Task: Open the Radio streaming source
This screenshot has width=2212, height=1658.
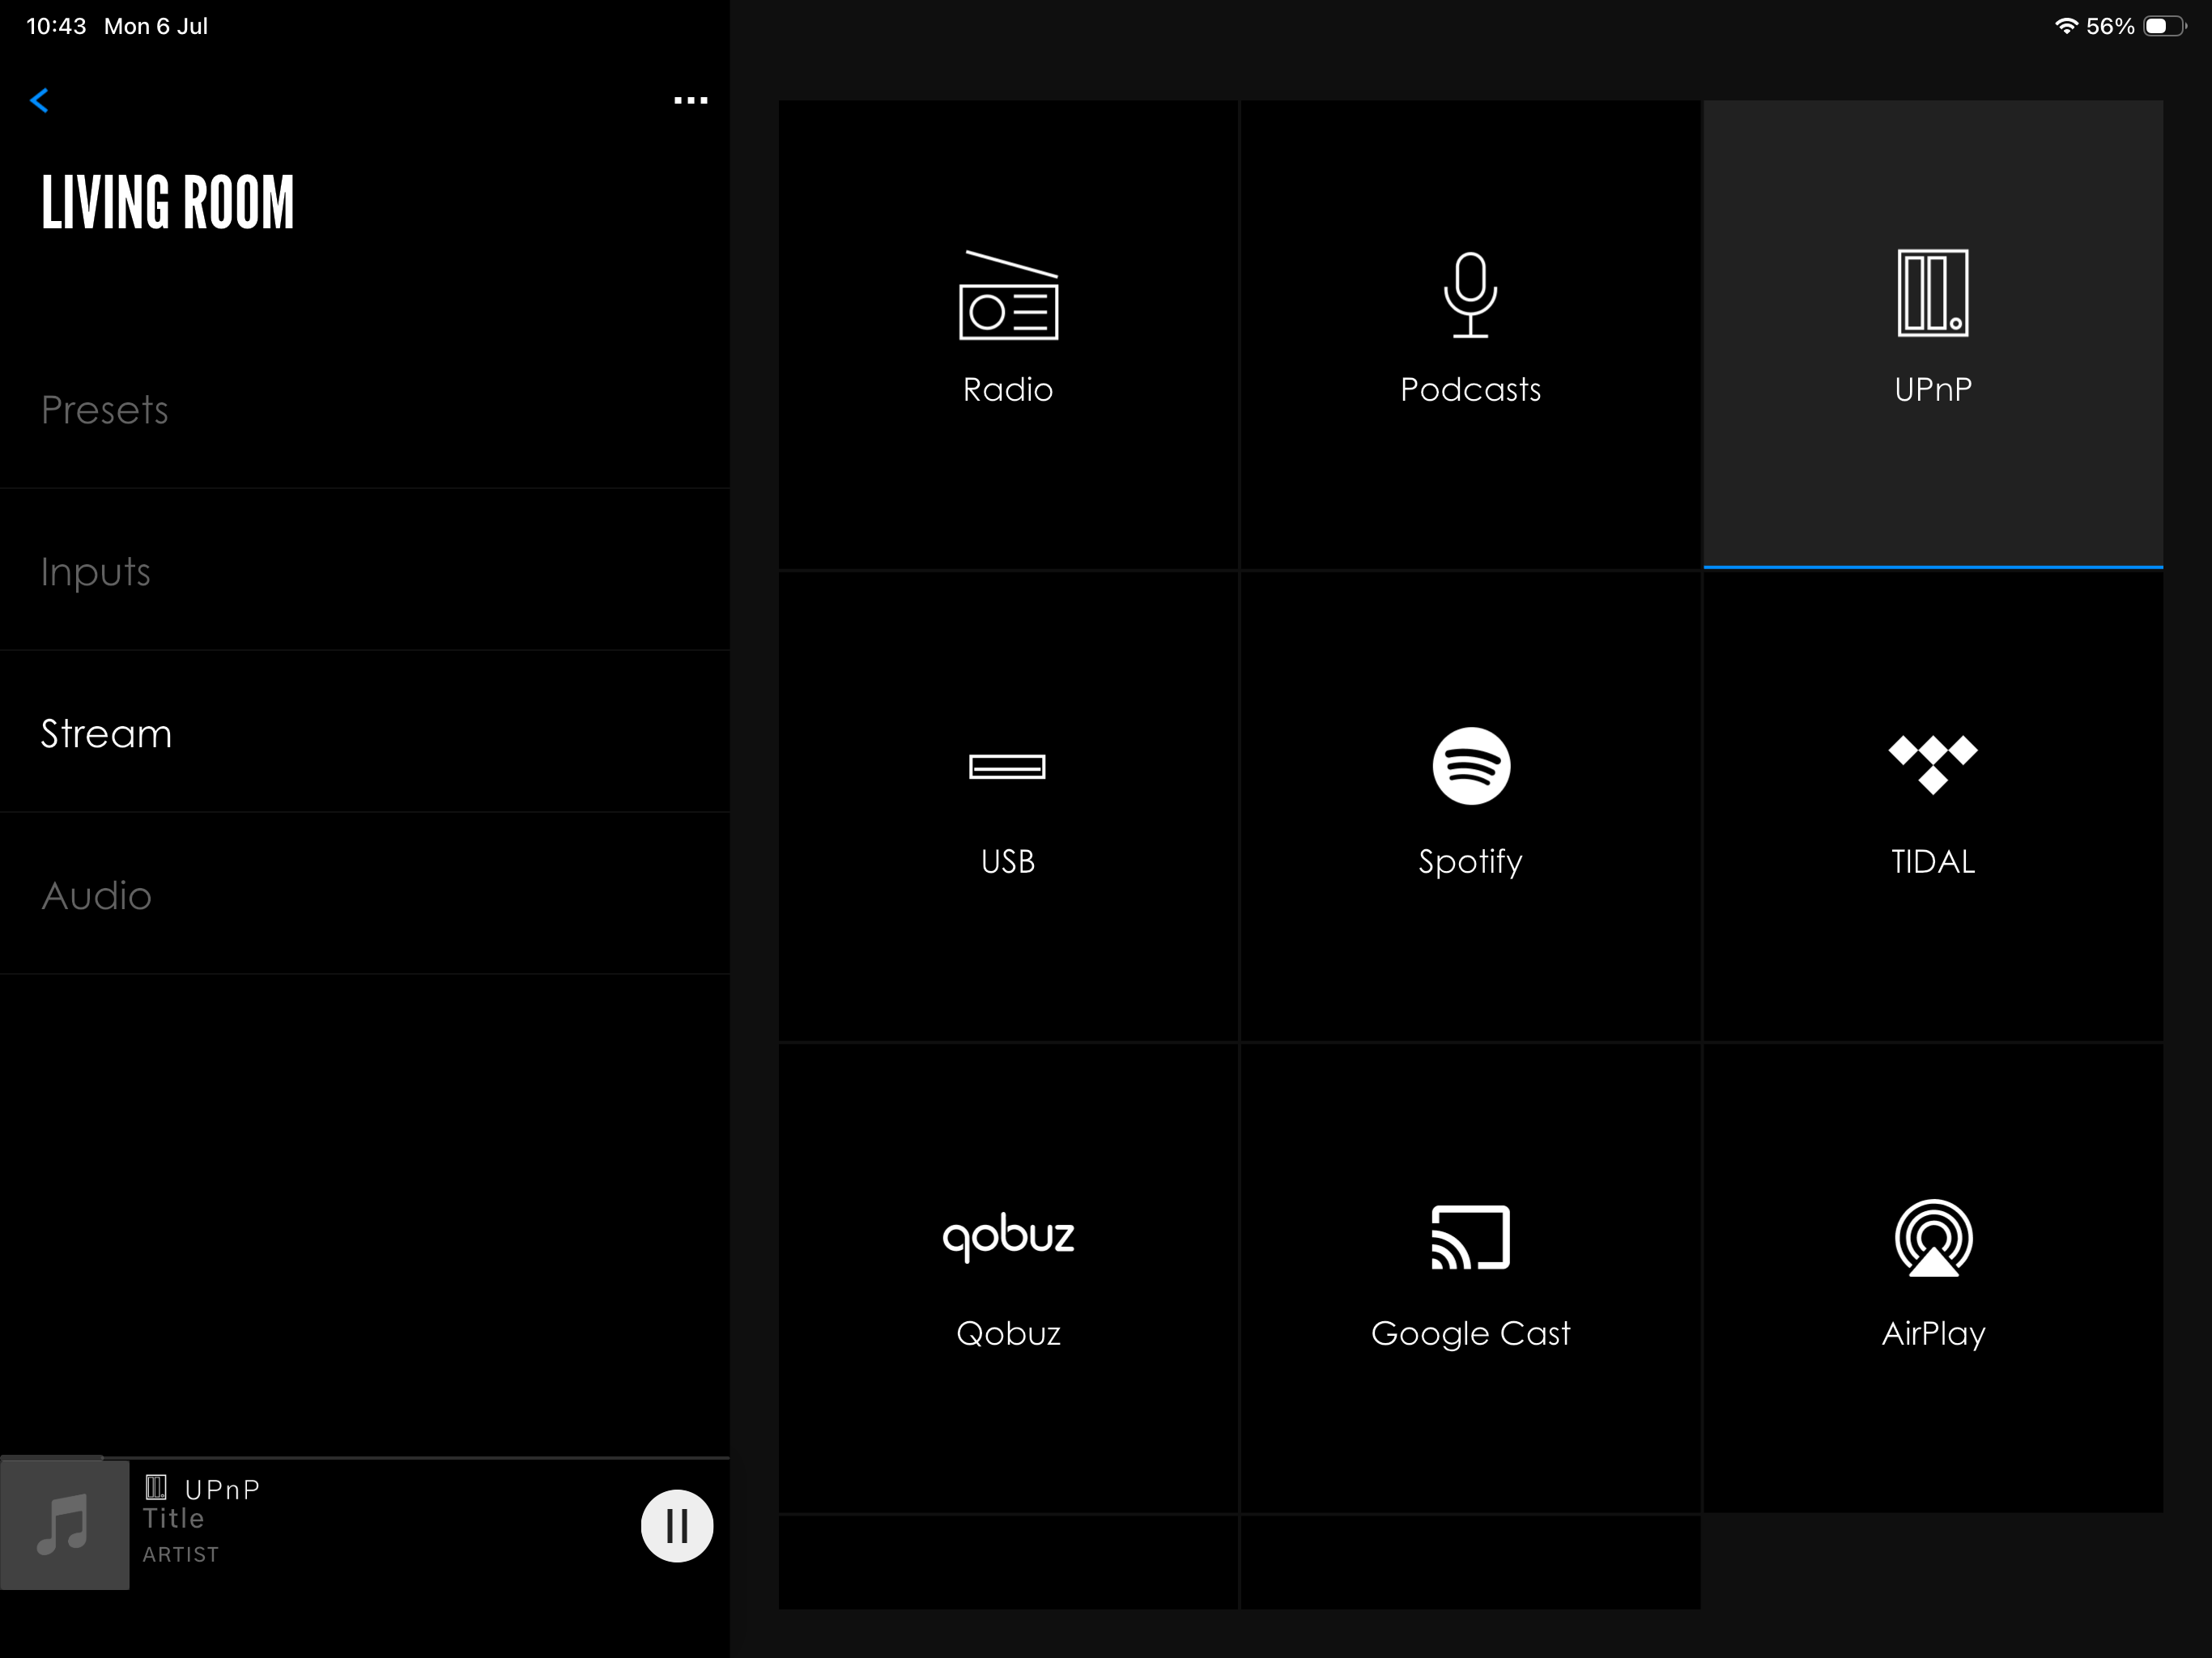Action: (1008, 334)
